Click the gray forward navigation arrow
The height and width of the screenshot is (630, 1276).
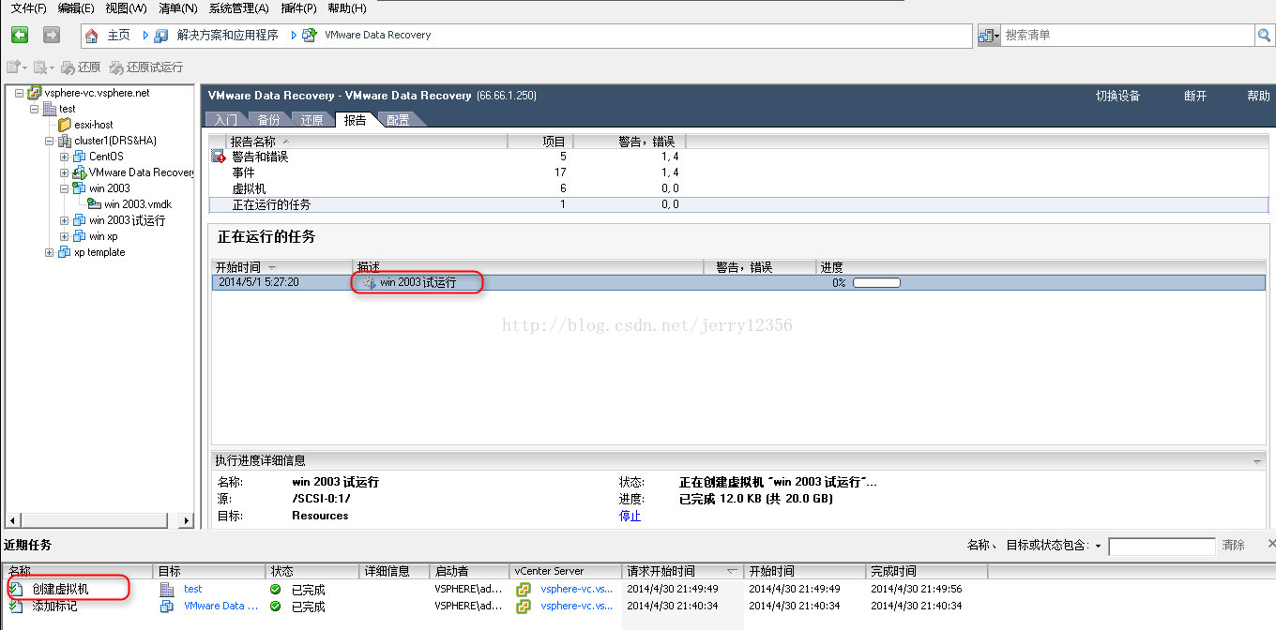tap(51, 35)
